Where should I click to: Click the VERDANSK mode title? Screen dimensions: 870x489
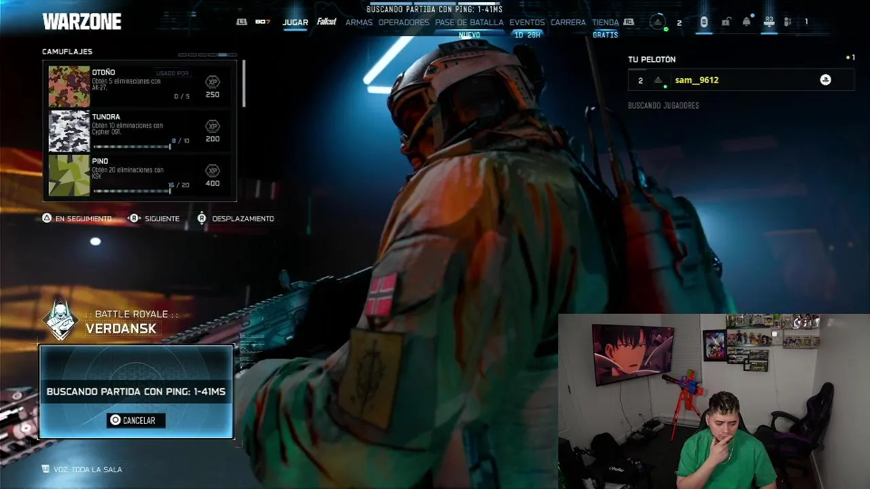121,329
